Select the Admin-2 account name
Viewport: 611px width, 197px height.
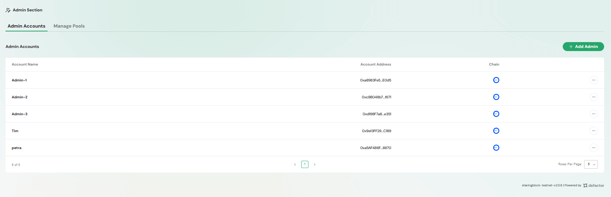click(x=20, y=97)
